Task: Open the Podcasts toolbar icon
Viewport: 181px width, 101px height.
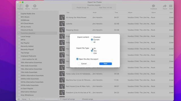Action: coord(35,7)
